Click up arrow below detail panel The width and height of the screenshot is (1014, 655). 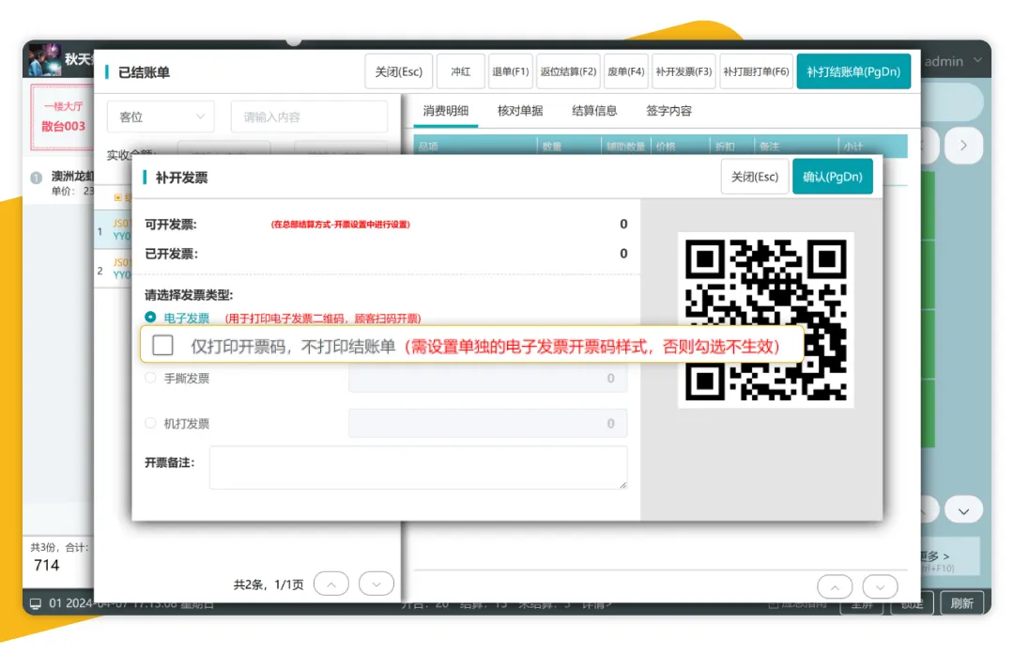[x=835, y=587]
